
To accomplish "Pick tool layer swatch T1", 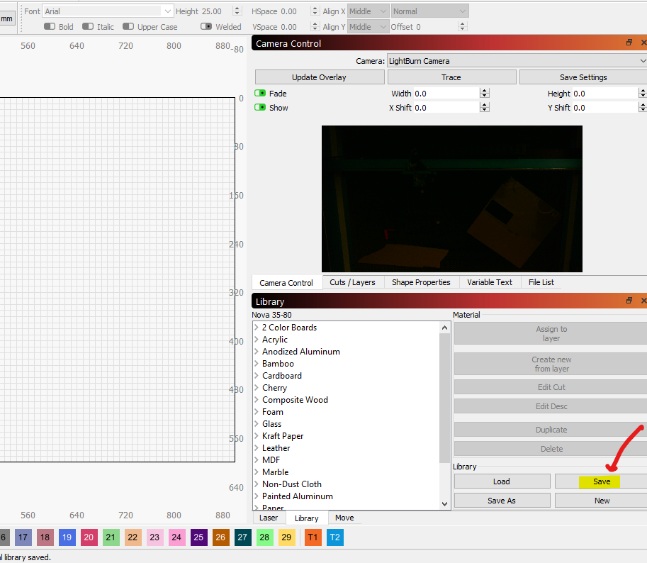I will click(x=313, y=537).
